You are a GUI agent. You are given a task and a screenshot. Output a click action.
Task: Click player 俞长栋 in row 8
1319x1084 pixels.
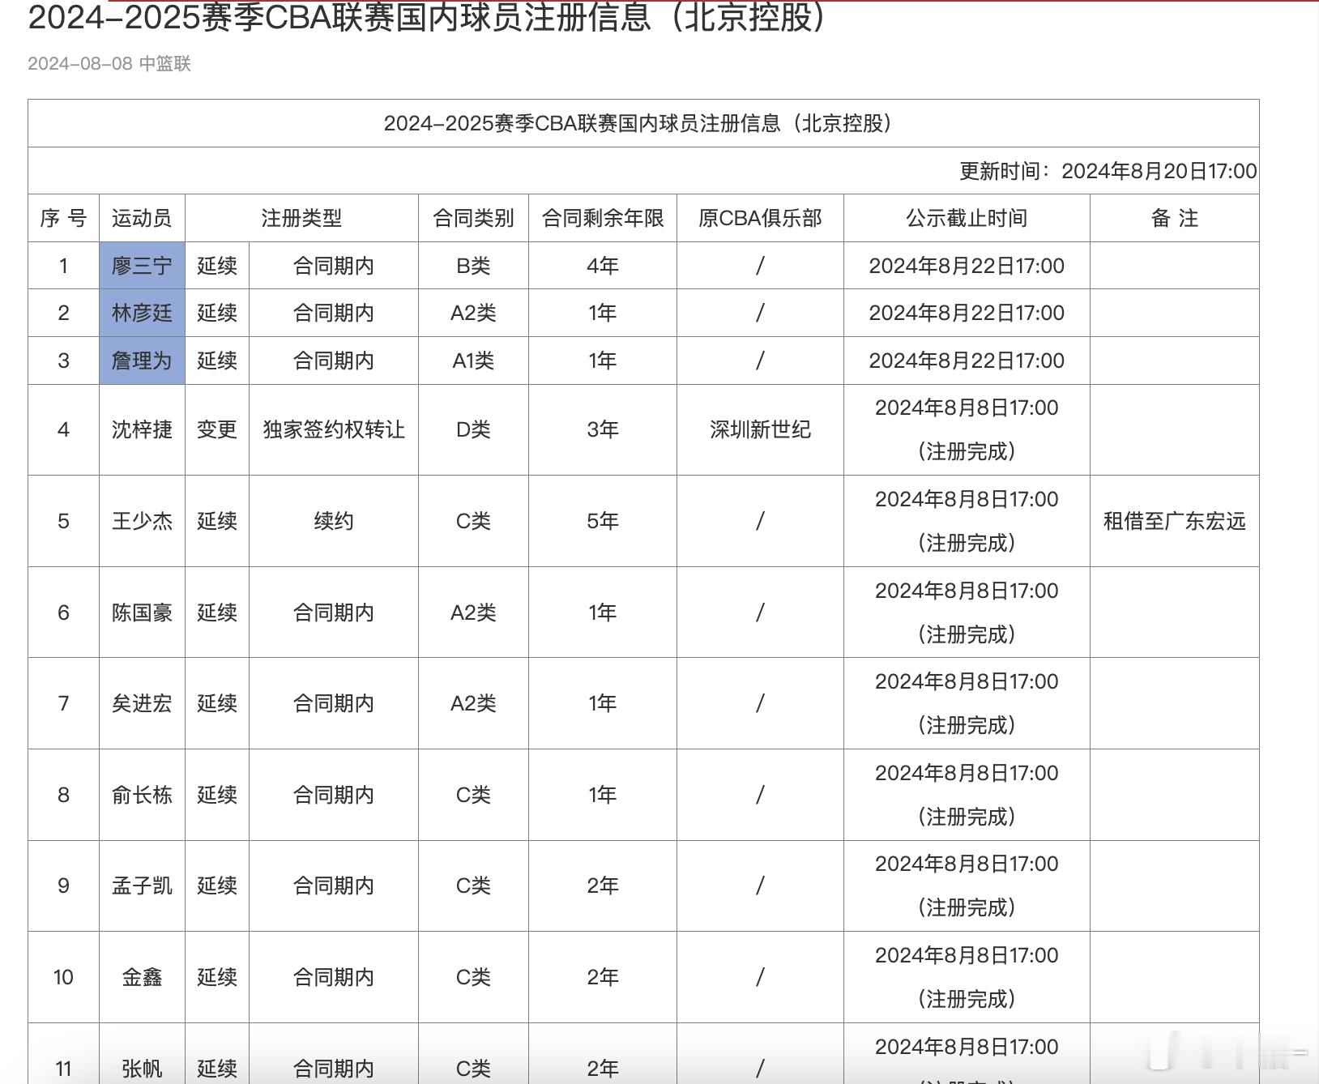click(142, 795)
